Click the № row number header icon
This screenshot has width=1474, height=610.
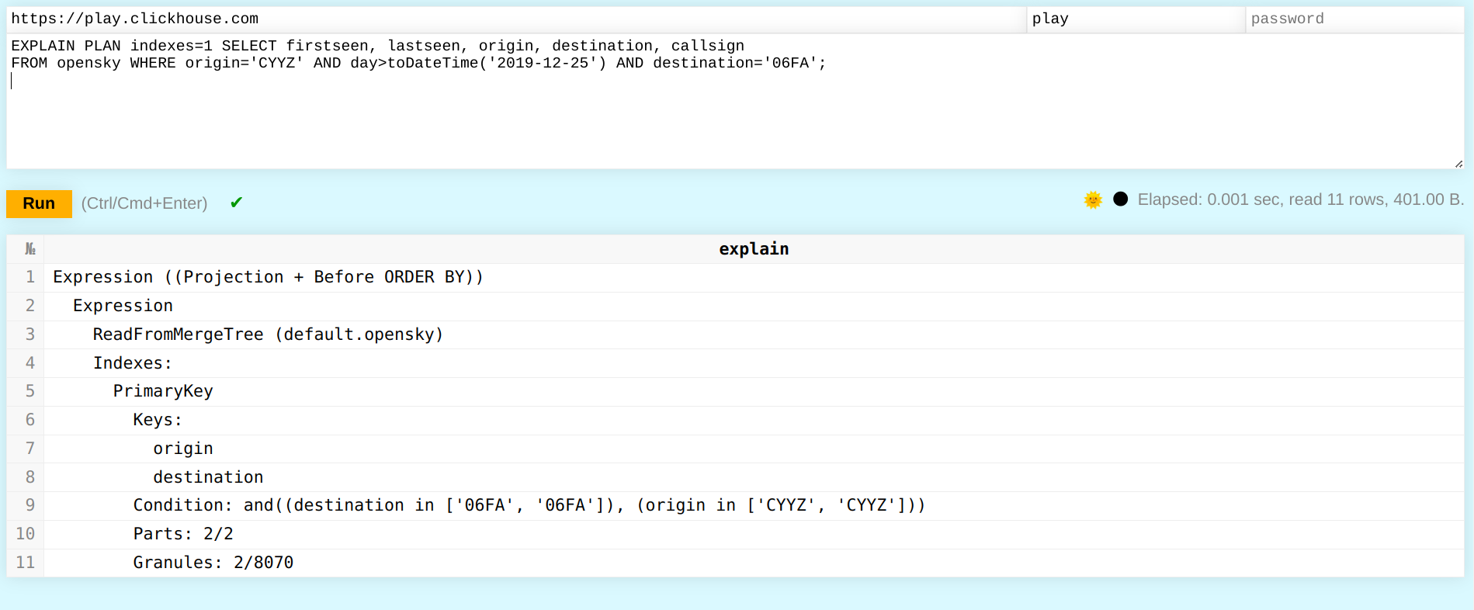point(30,249)
